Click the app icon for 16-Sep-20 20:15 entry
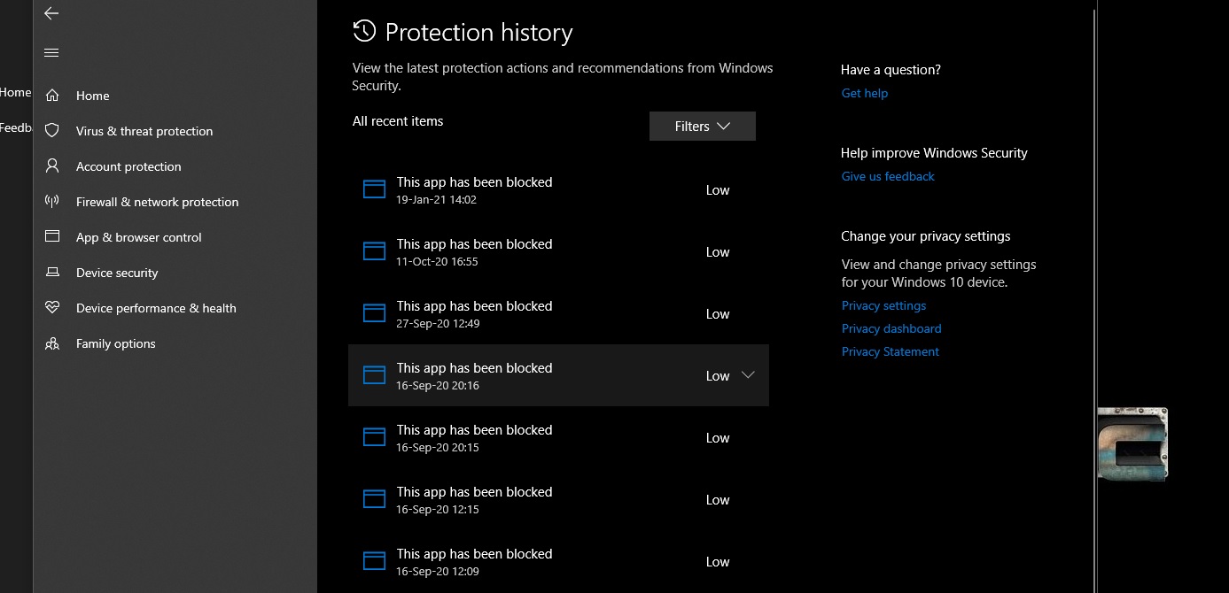 click(375, 437)
